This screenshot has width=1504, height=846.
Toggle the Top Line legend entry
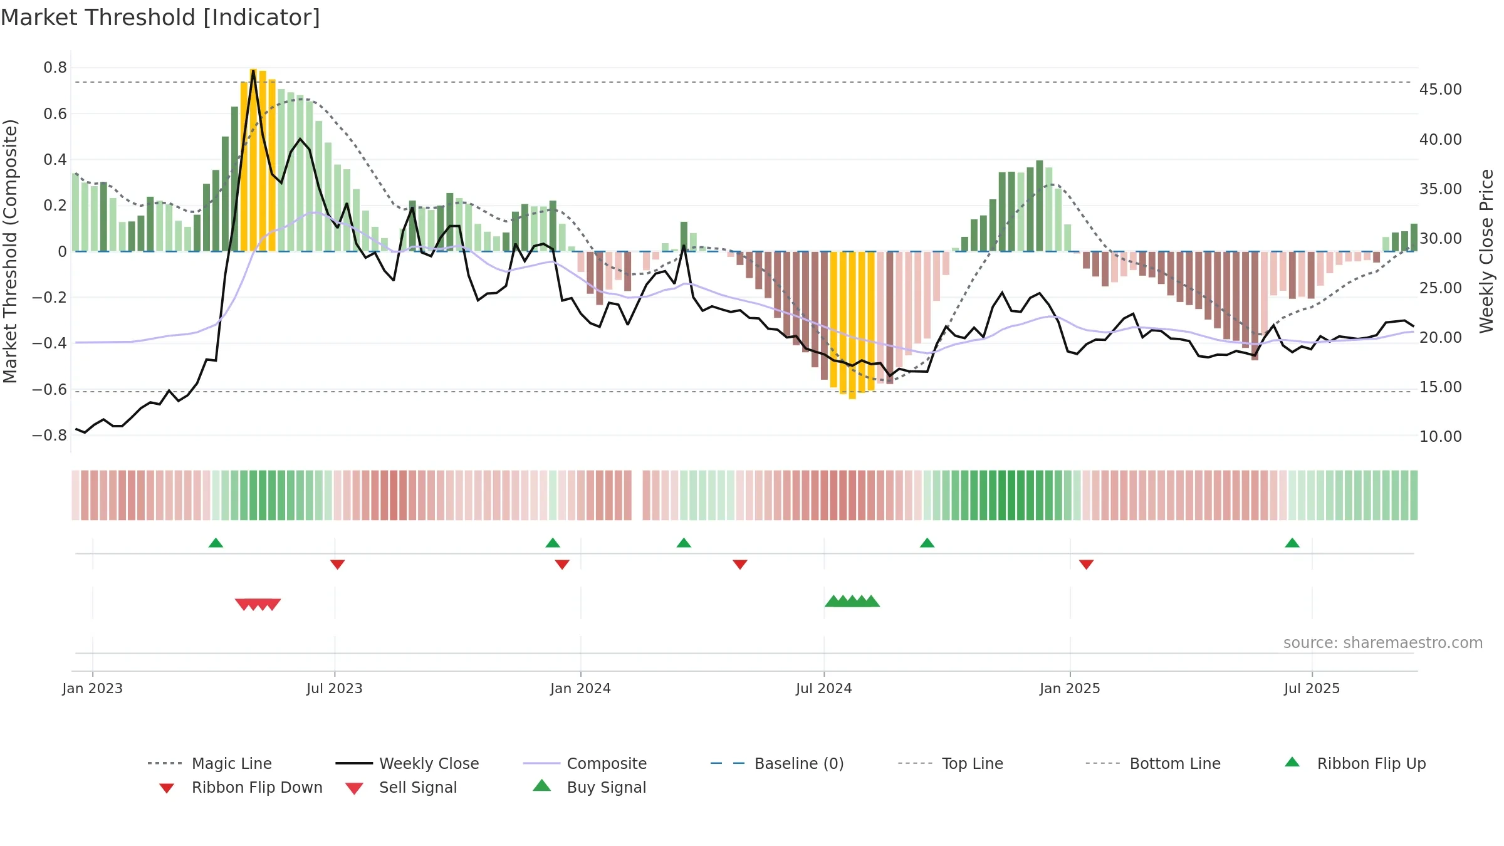[x=950, y=763]
